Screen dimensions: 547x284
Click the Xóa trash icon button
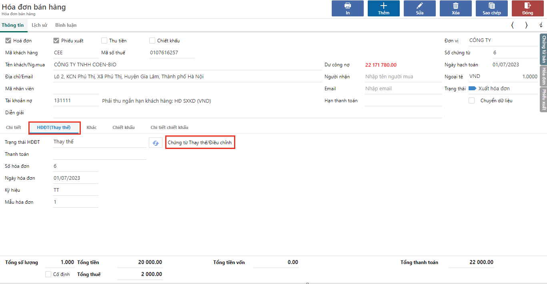pyautogui.click(x=455, y=8)
